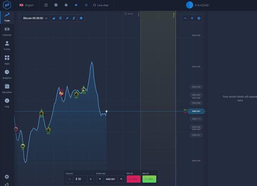Toggle fullscreen mode icon in top bar
The width and height of the screenshot is (257, 186).
pyautogui.click(x=46, y=5)
